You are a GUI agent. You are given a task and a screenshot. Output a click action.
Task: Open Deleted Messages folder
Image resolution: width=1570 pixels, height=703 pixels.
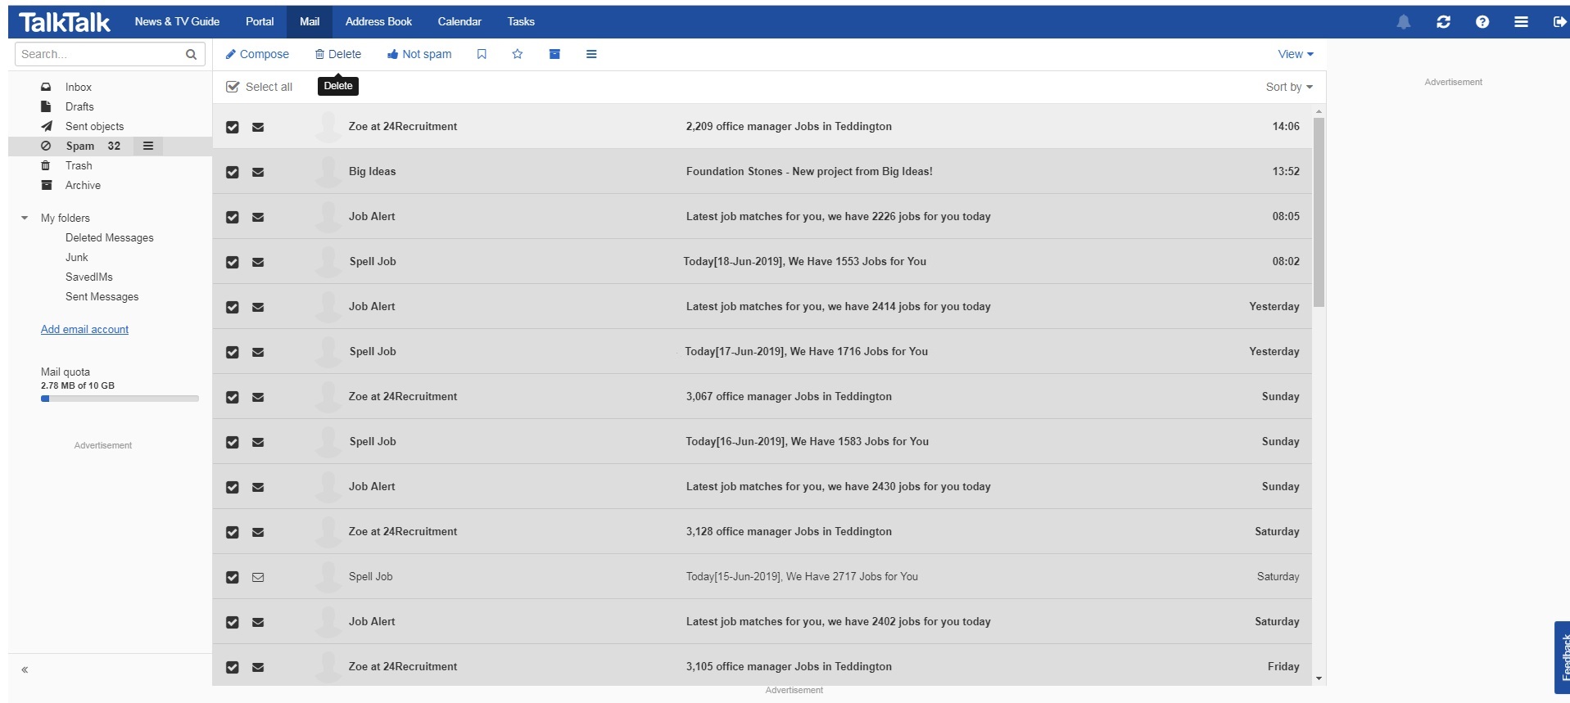[110, 237]
